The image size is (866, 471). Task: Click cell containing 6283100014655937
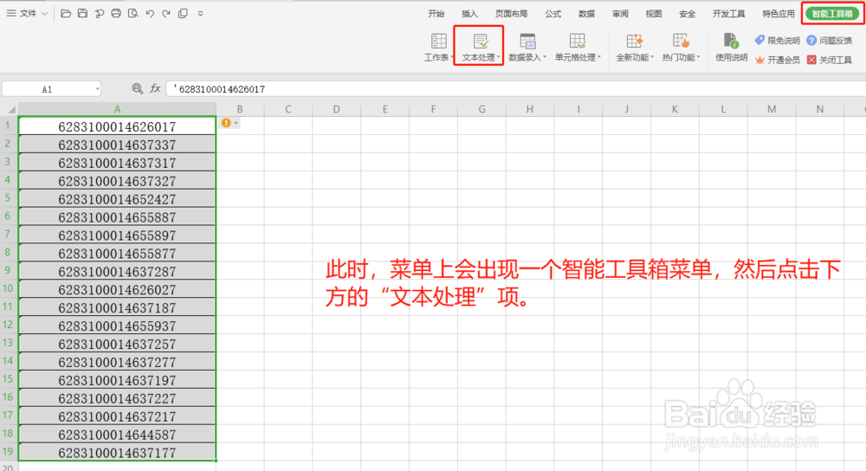point(117,326)
